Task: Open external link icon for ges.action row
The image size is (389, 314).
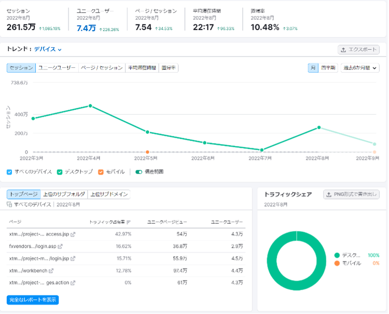Action: 73,283
